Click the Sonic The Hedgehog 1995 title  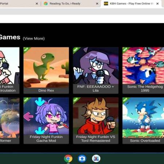[145, 89]
